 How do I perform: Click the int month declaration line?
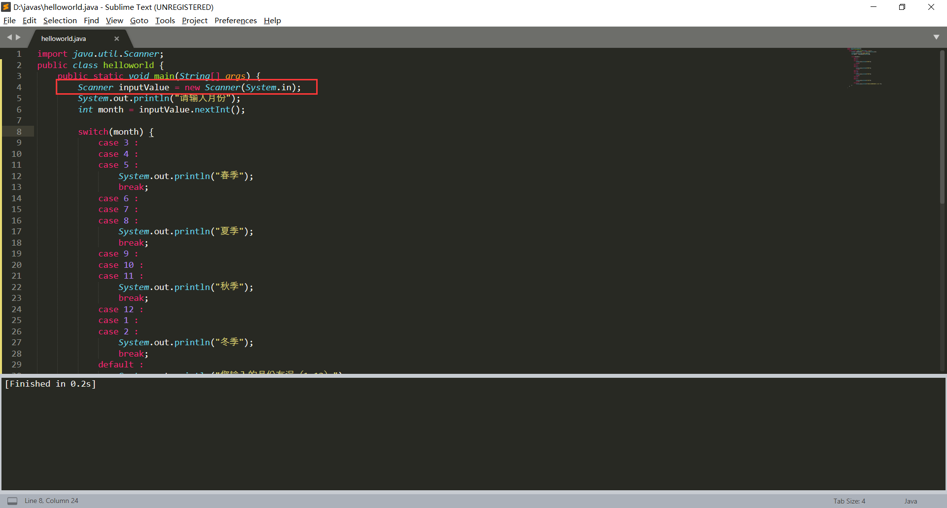point(161,109)
